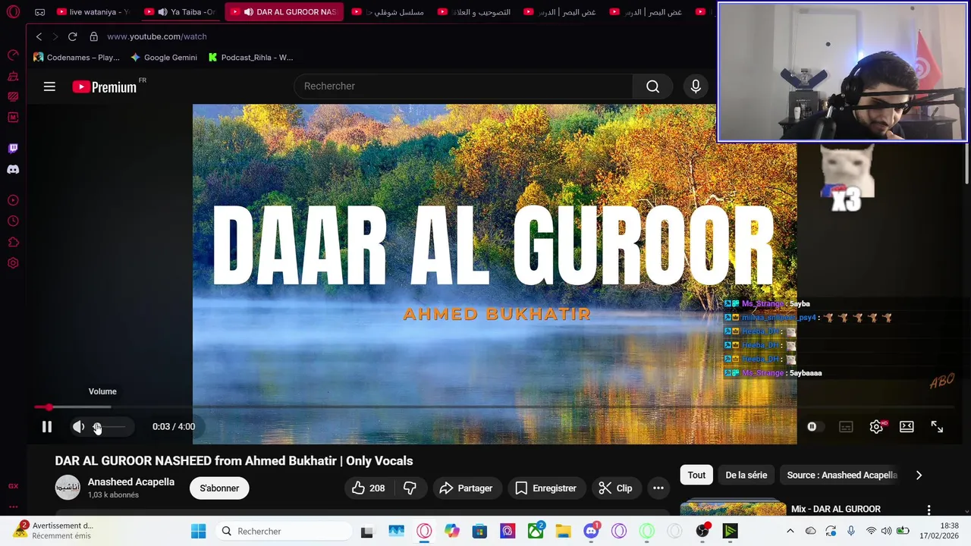Switch the player to theater mode
The width and height of the screenshot is (971, 546).
[x=907, y=427]
